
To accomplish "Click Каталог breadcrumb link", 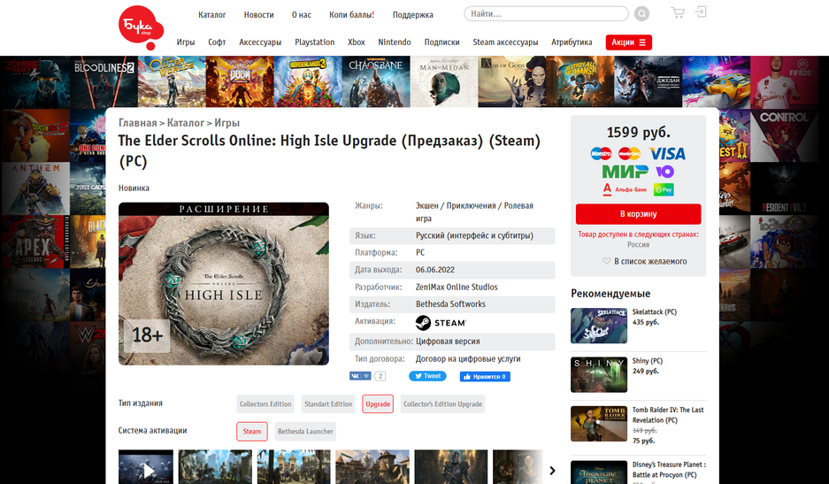I will click(x=186, y=123).
